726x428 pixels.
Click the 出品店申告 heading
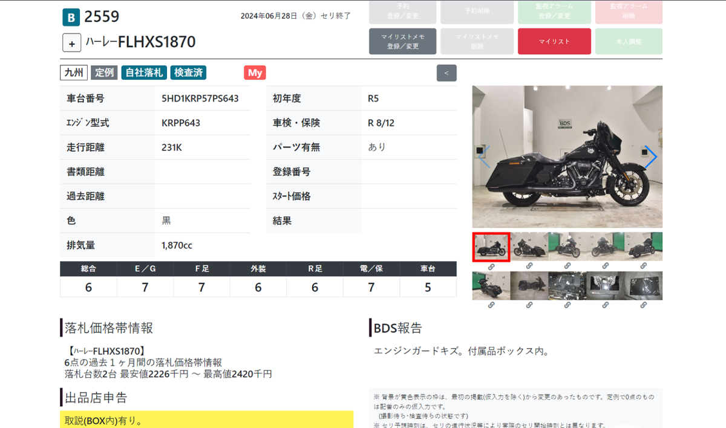[x=97, y=397]
